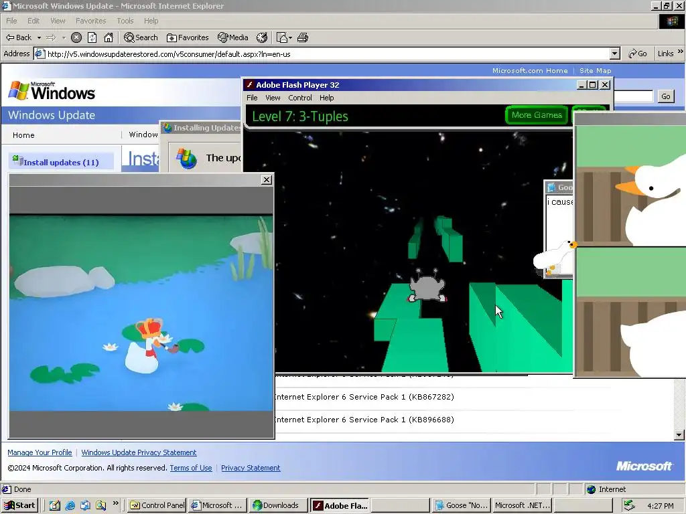The width and height of the screenshot is (686, 514).
Task: Open the Mail button dropdown arrow
Action: [290, 37]
